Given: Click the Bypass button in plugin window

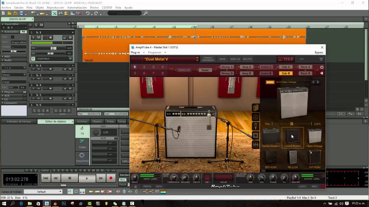Looking at the screenshot, I should click(x=319, y=52).
